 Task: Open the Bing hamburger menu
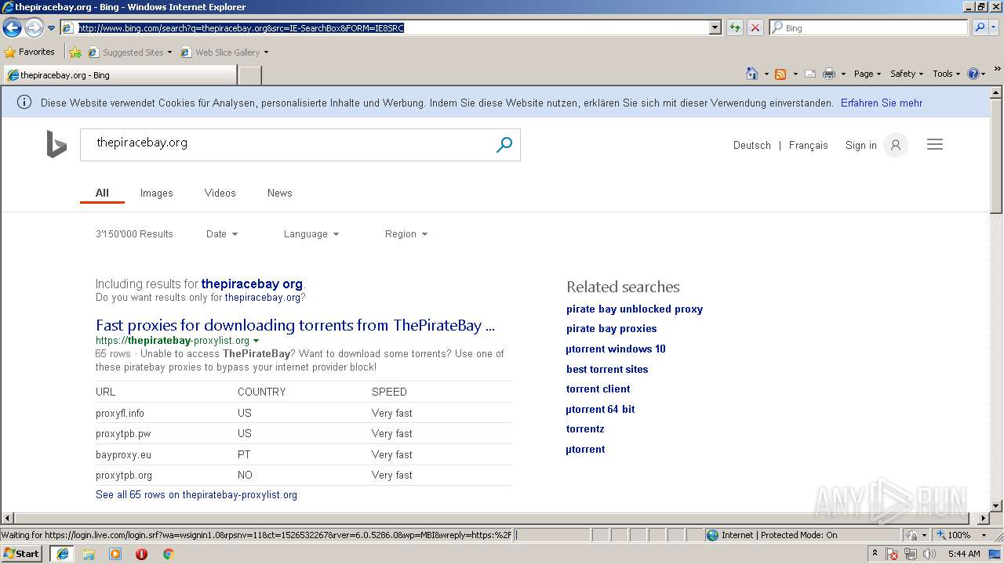[x=935, y=144]
